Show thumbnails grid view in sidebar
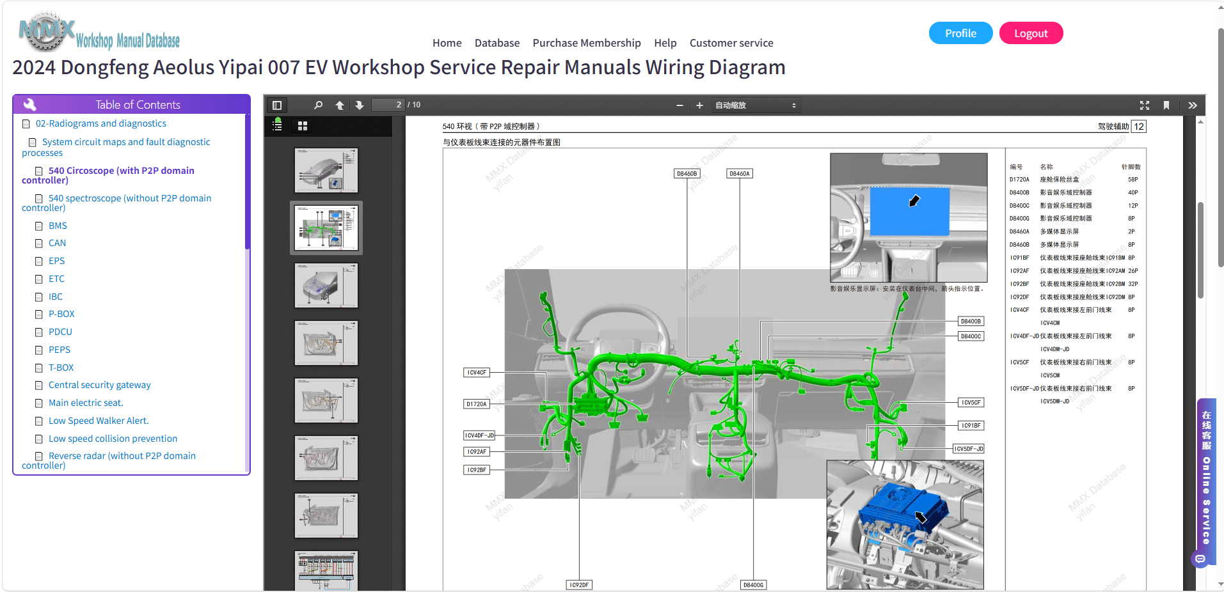The image size is (1224, 592). point(303,126)
